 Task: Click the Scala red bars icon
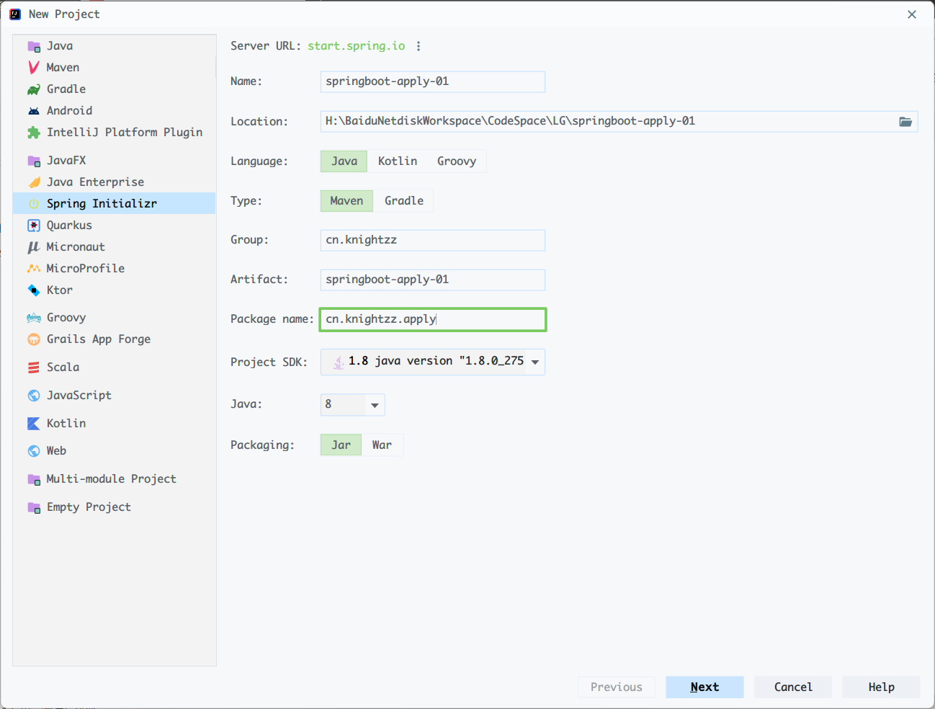[x=34, y=367]
